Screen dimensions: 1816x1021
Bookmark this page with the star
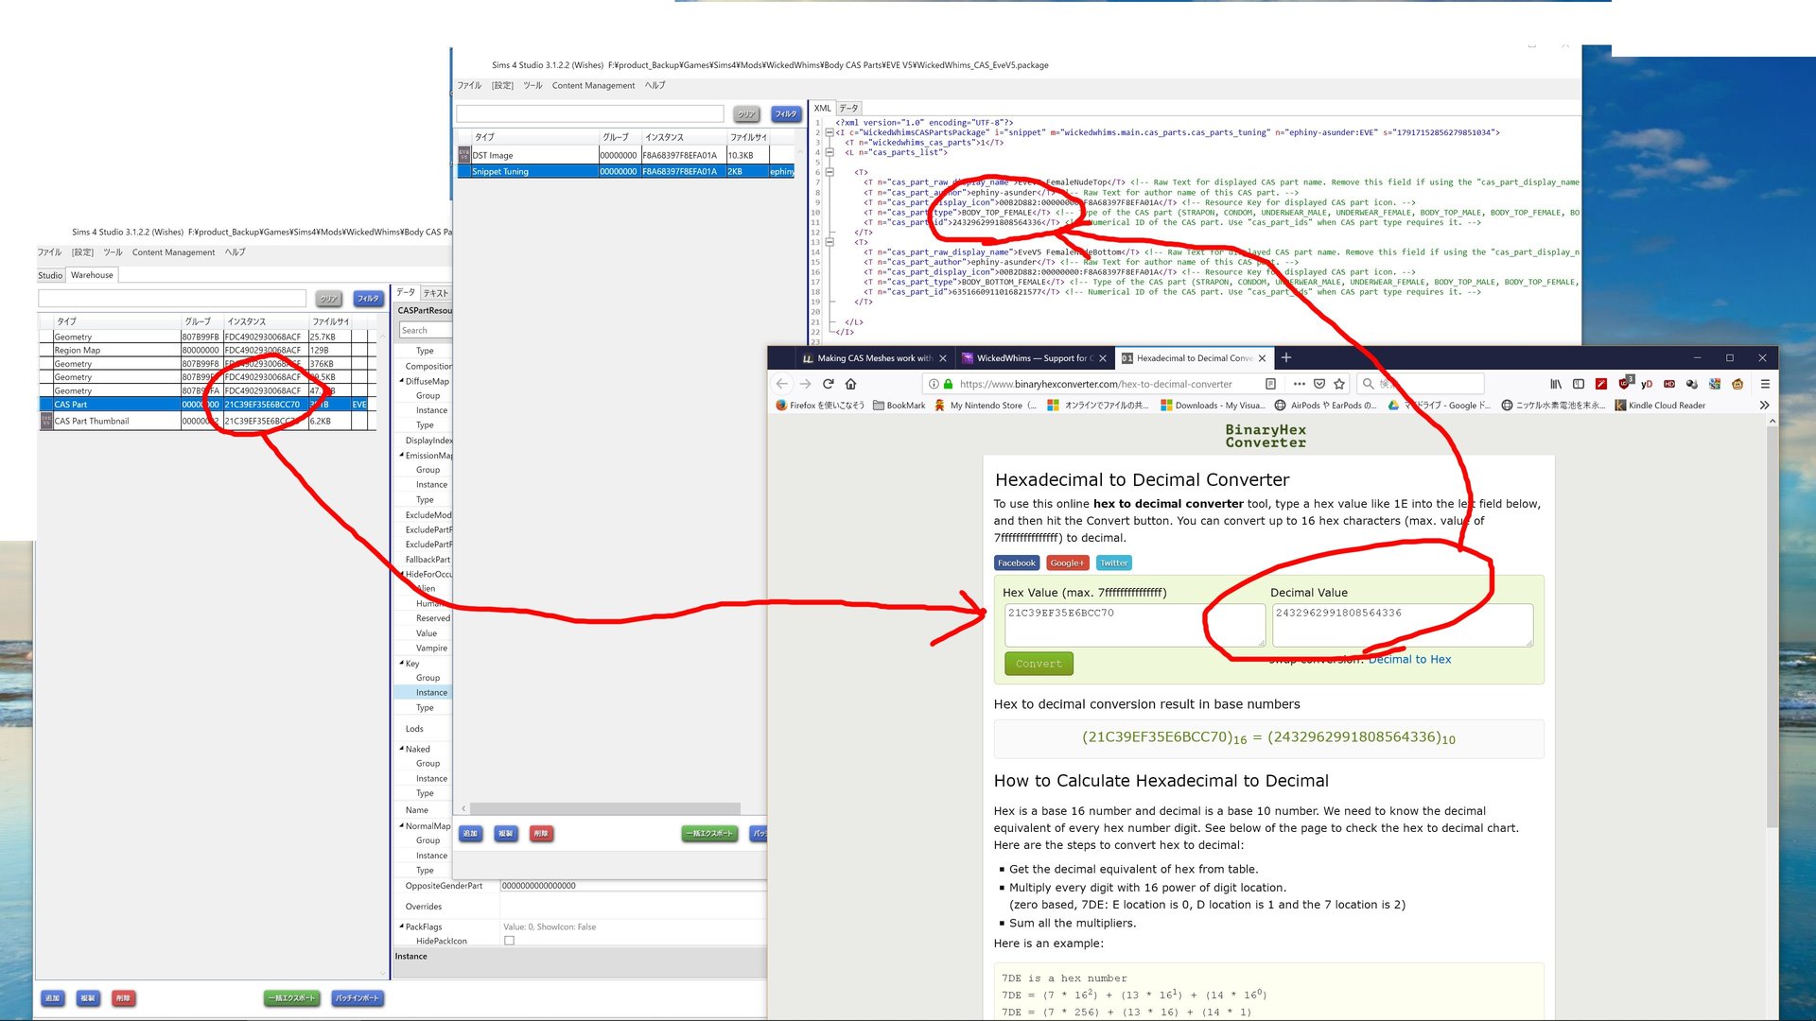tap(1339, 384)
